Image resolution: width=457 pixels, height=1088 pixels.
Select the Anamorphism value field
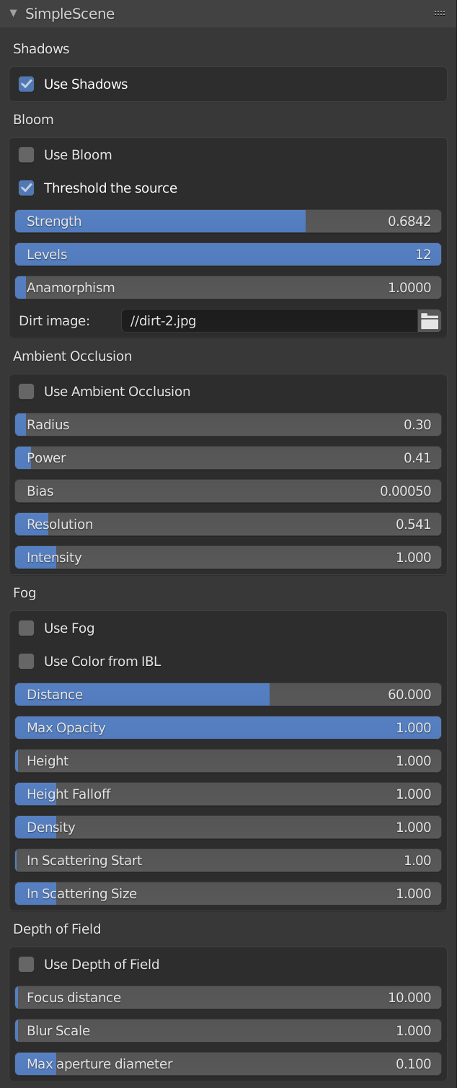click(228, 287)
